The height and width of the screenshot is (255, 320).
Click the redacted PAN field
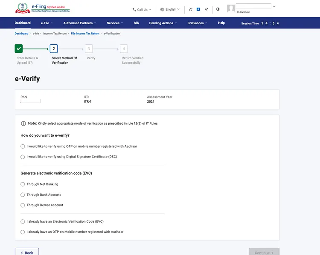point(31,101)
